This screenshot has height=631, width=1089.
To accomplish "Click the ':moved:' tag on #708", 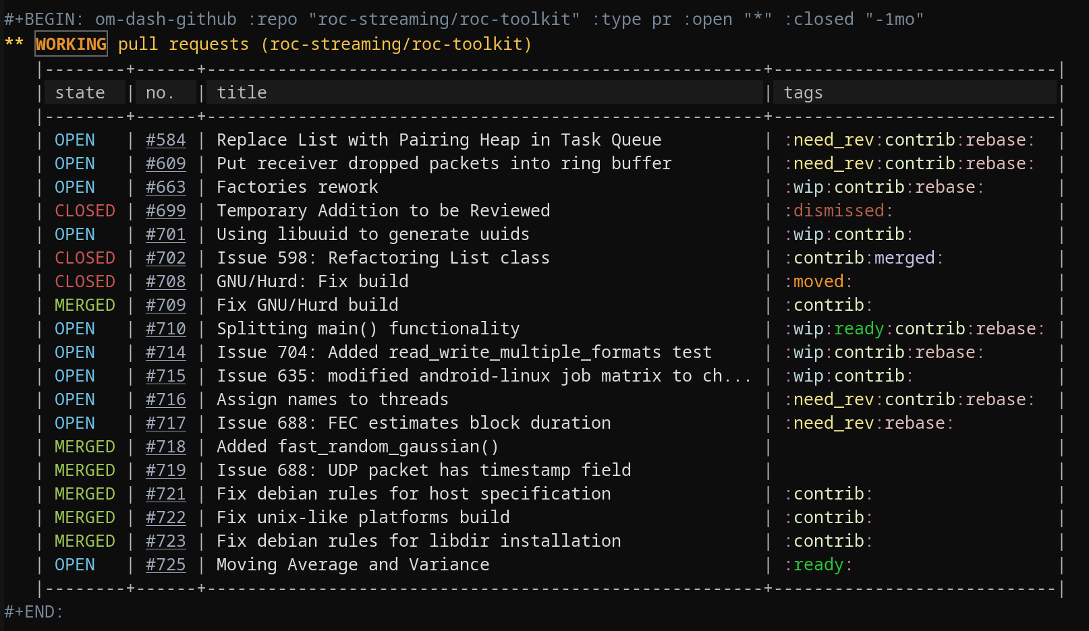I will pos(818,282).
